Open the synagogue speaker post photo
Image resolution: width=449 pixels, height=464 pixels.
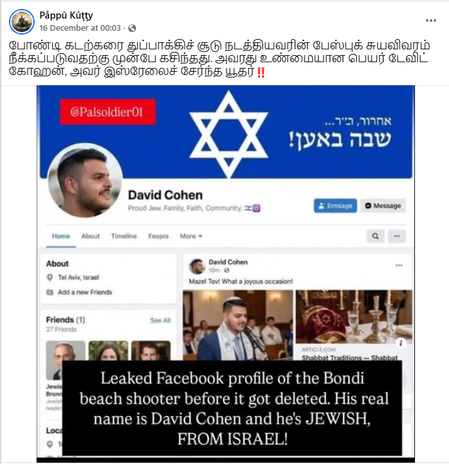coord(238,325)
